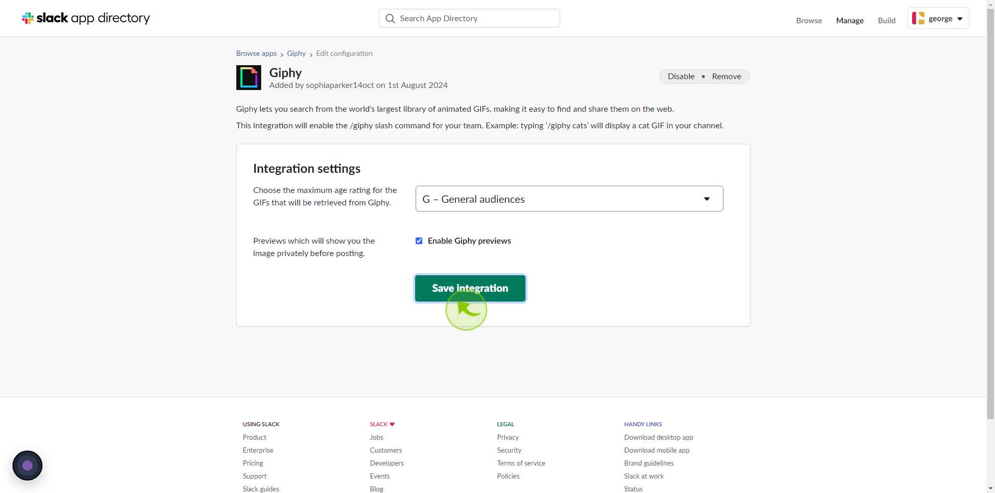Open the Privacy footer link
The width and height of the screenshot is (995, 493).
[508, 438]
